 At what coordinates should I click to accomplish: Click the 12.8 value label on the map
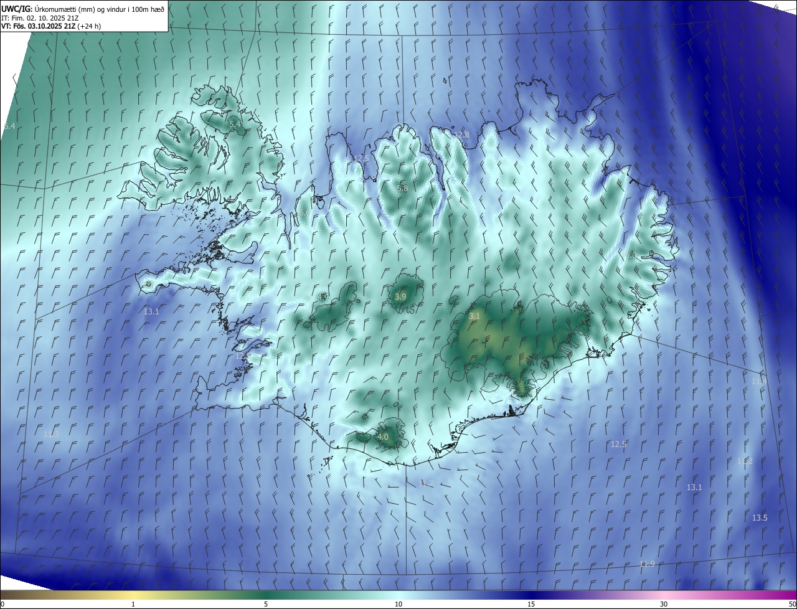click(x=461, y=135)
